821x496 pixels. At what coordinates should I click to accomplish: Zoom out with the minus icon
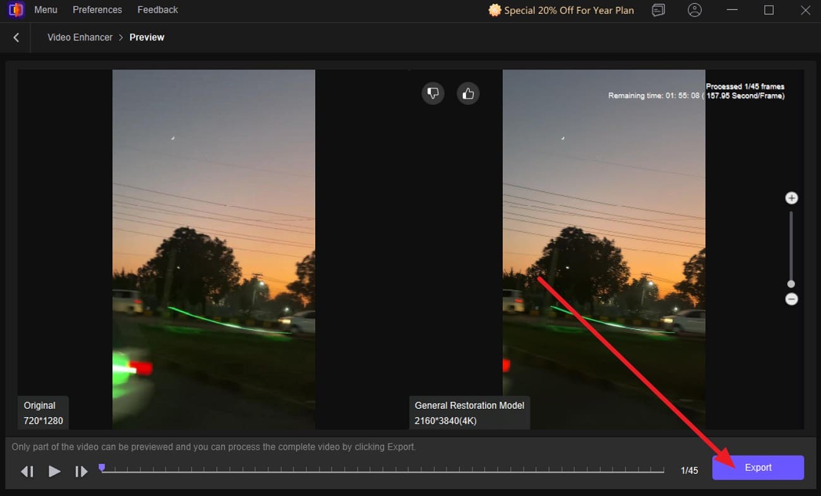tap(791, 299)
